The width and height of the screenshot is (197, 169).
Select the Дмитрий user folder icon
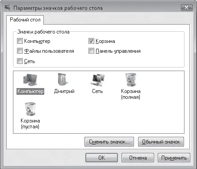point(63,80)
